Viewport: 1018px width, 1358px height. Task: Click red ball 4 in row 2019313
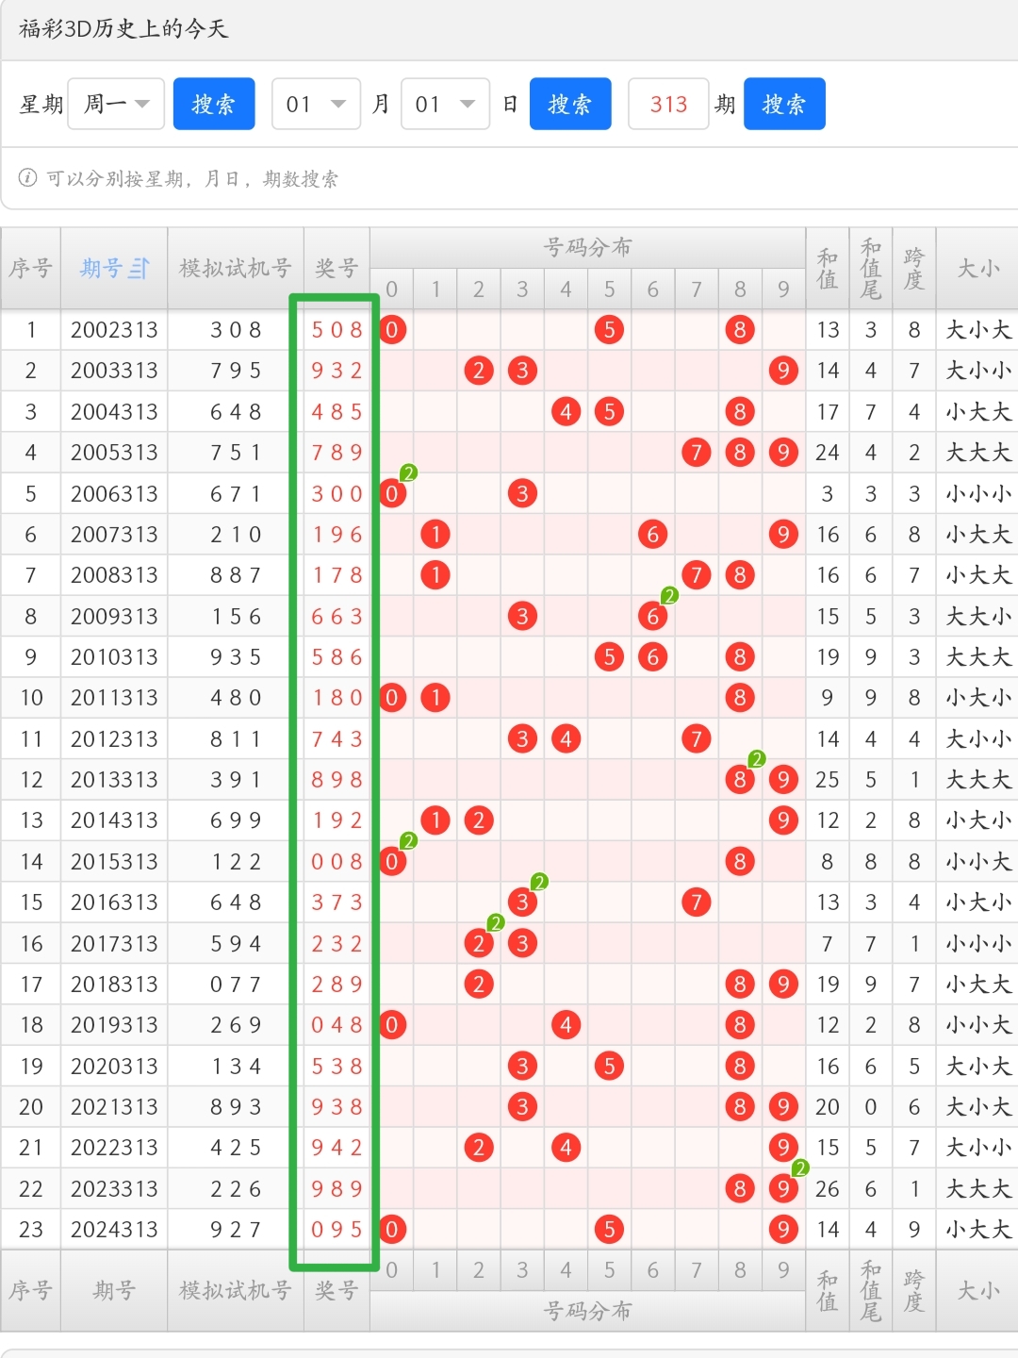pos(566,1025)
